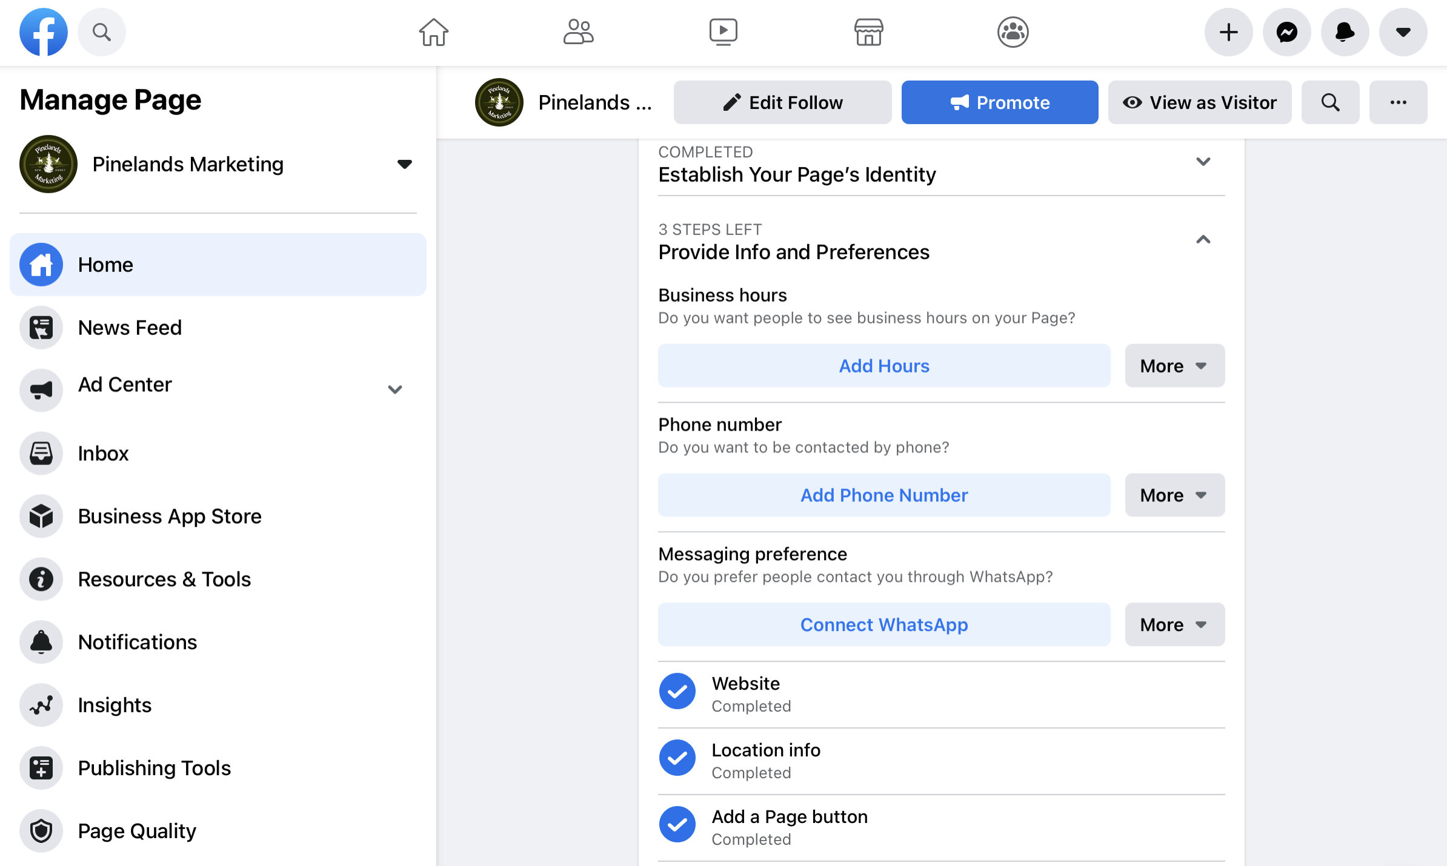Open Inbox in sidebar
Viewport: 1447px width, 866px height.
click(218, 453)
